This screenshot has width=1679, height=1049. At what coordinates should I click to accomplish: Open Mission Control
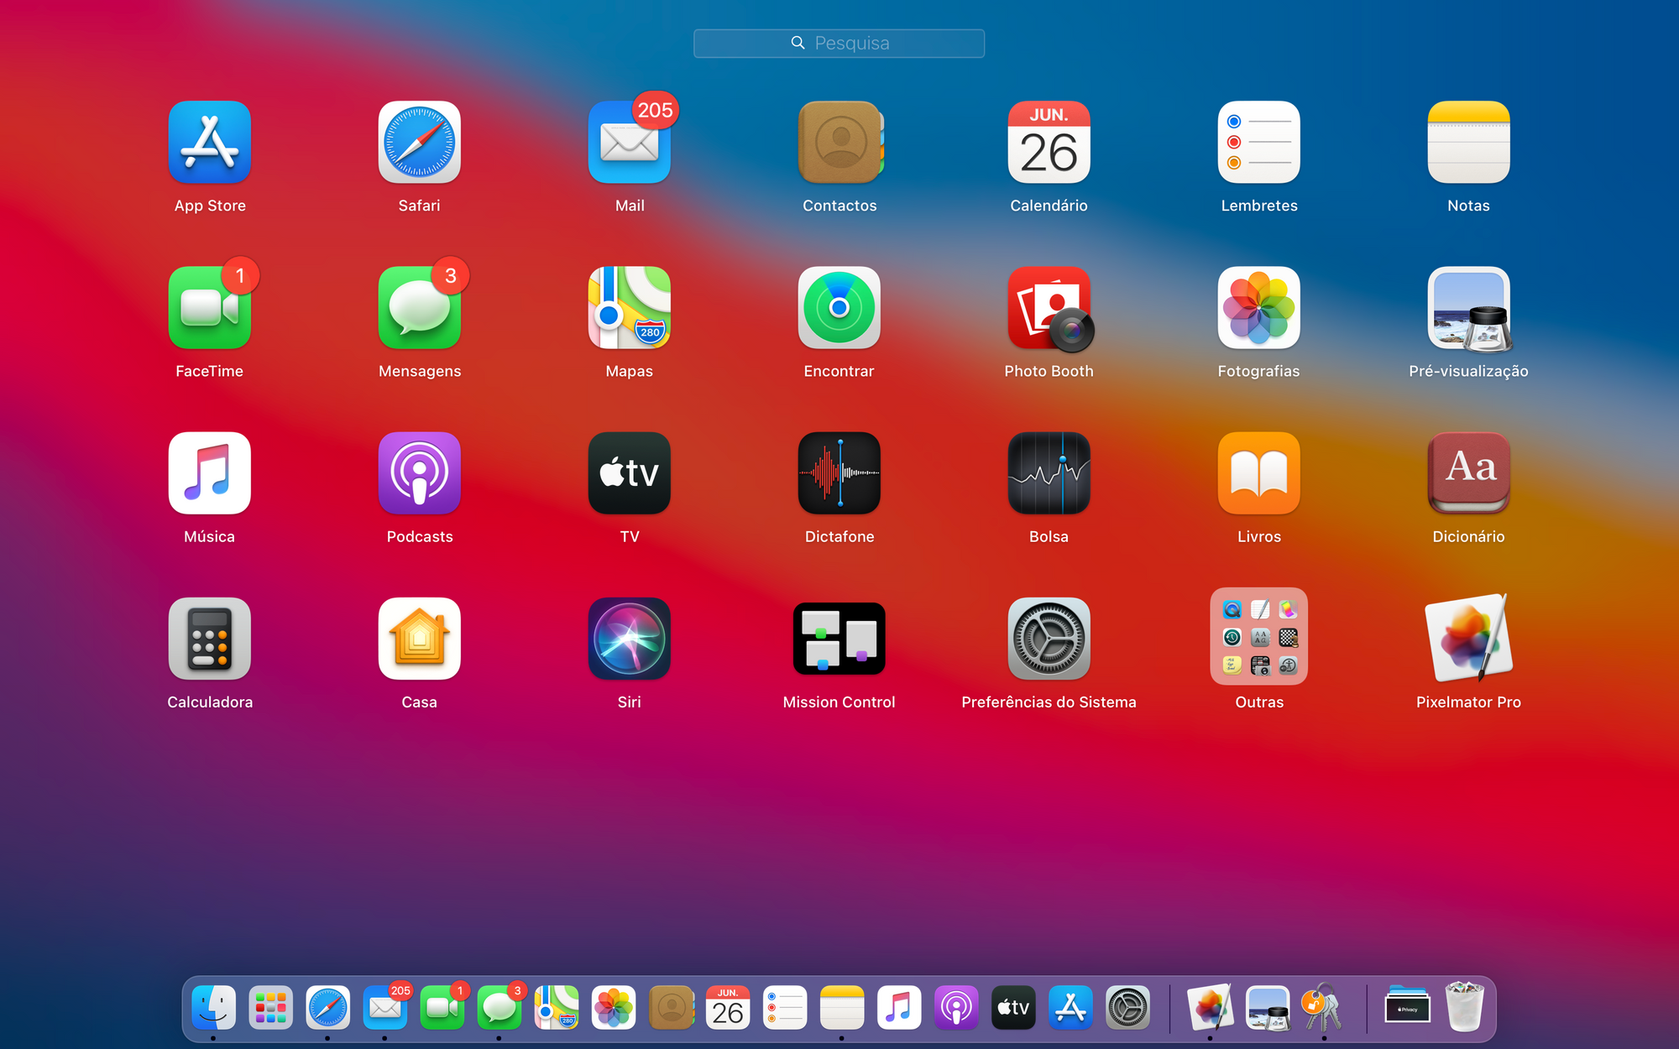click(x=839, y=639)
